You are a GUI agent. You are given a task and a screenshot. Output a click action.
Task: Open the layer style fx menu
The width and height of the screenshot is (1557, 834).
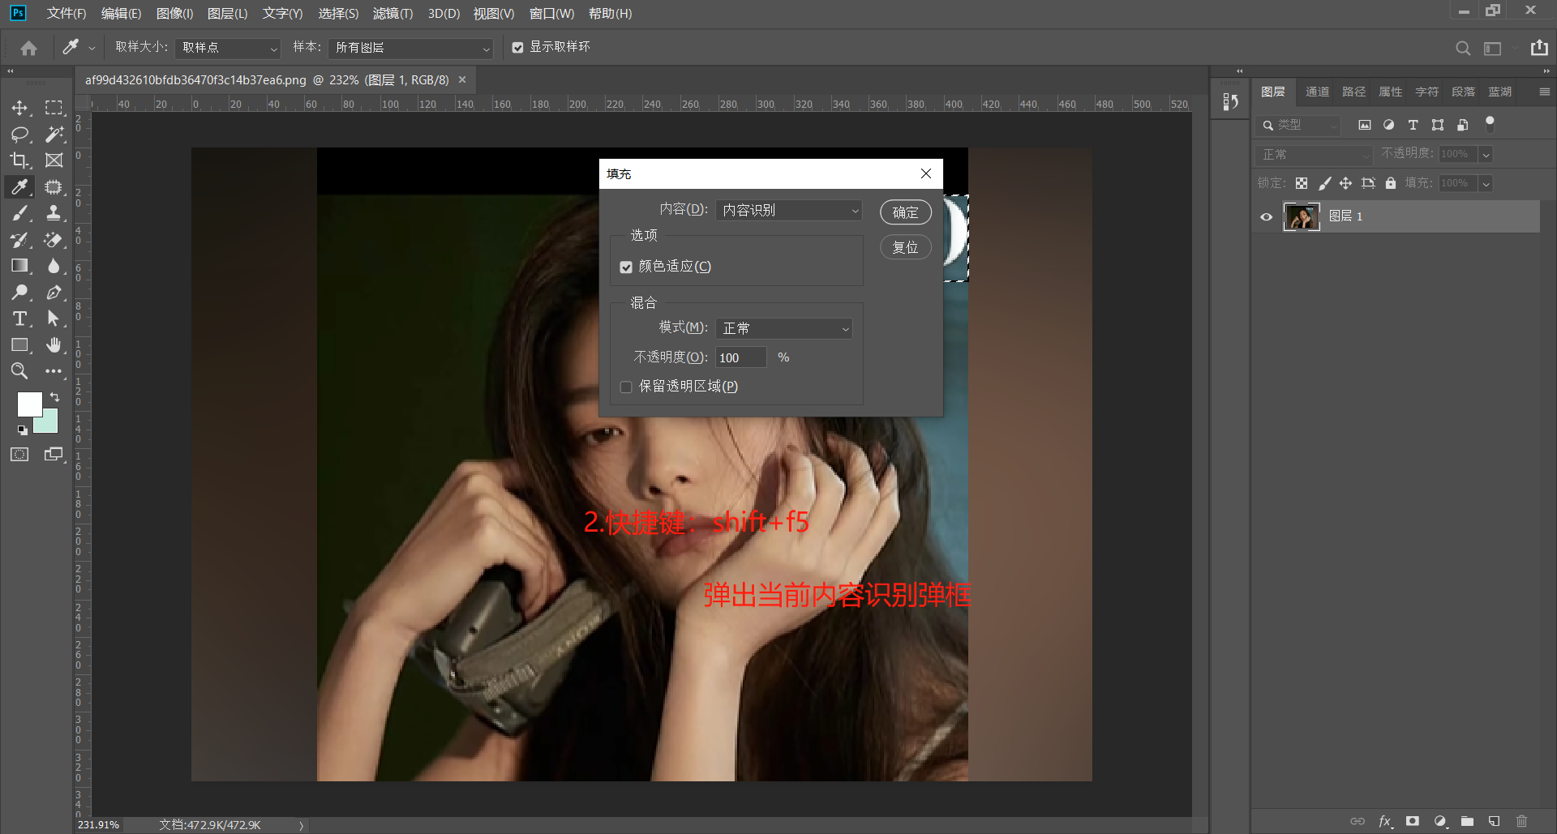coord(1386,821)
